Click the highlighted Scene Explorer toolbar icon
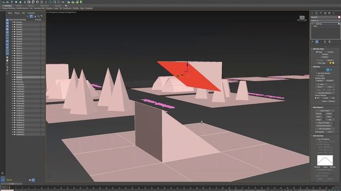The width and height of the screenshot is (341, 191). click(x=31, y=16)
